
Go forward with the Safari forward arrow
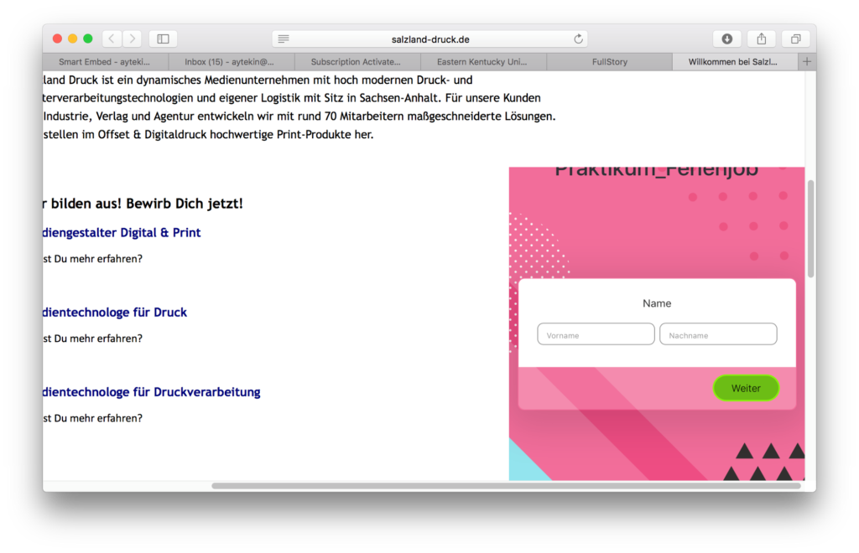(x=132, y=39)
